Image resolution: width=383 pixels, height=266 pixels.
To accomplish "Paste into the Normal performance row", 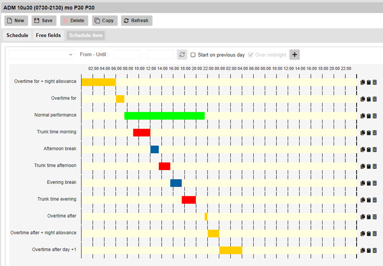I will 369,116.
